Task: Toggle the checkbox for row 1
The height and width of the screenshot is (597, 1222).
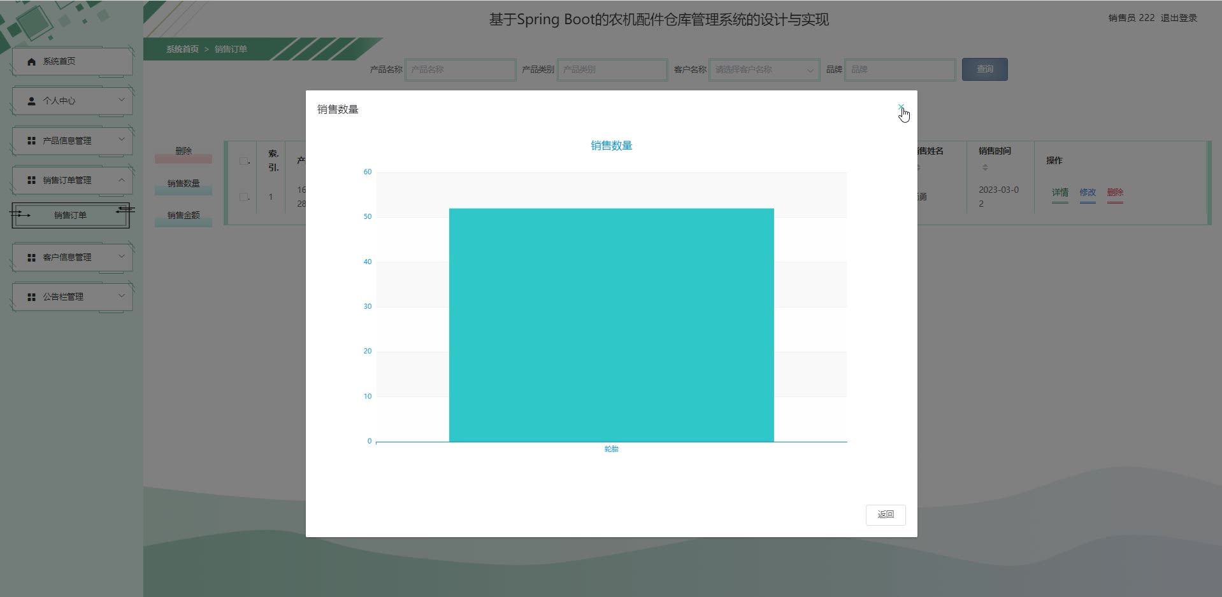Action: pyautogui.click(x=243, y=197)
